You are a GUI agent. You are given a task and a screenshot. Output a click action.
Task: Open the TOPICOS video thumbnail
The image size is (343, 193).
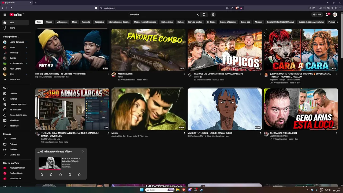(x=225, y=50)
